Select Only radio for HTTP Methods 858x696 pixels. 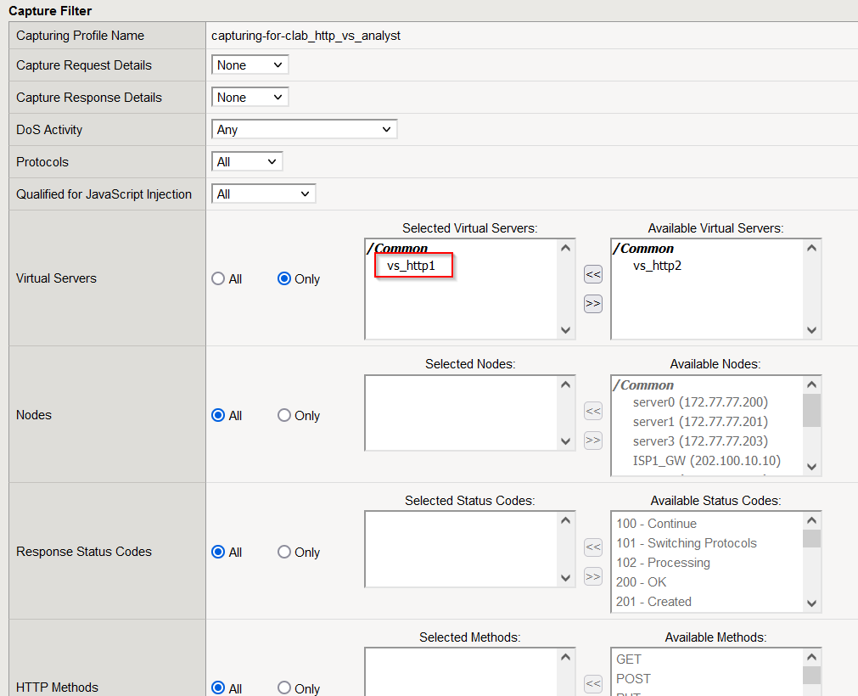284,688
